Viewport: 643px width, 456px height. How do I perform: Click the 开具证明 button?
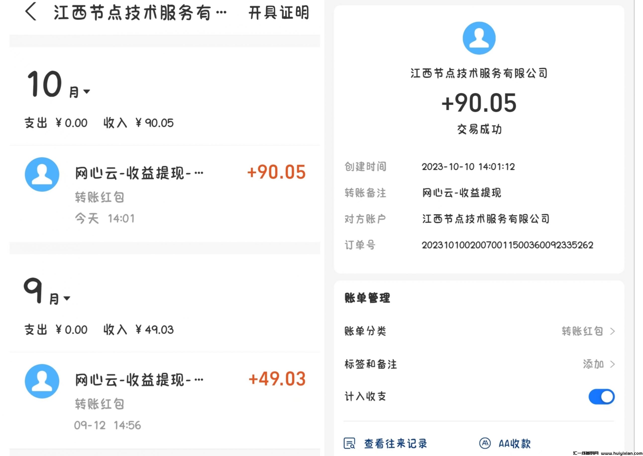point(279,13)
